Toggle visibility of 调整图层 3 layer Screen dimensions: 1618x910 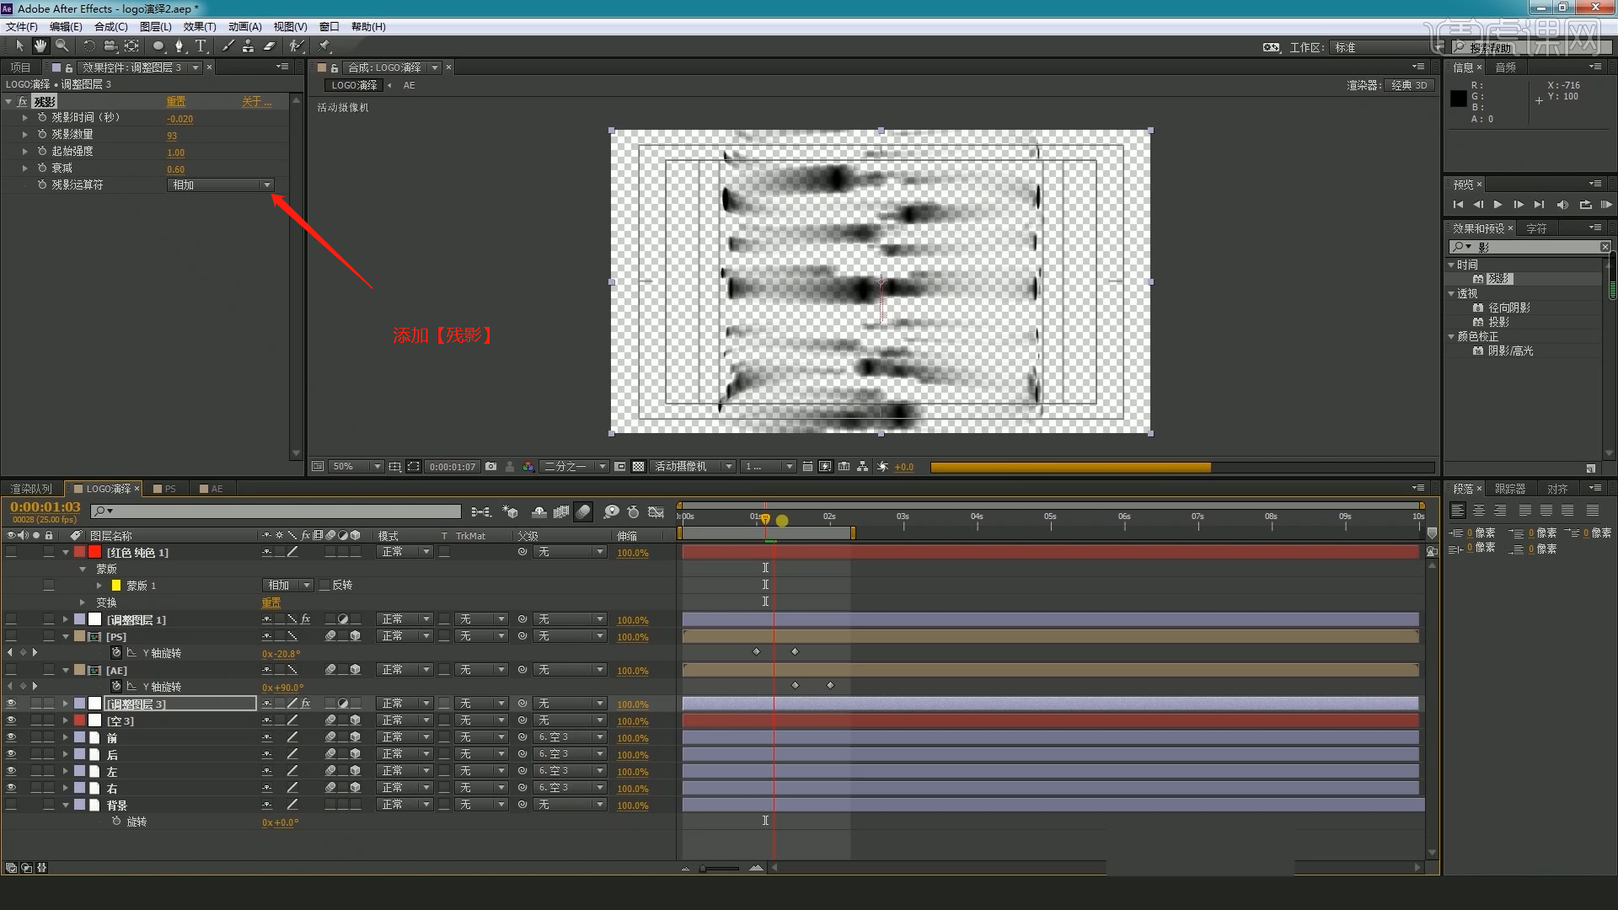pyautogui.click(x=11, y=704)
